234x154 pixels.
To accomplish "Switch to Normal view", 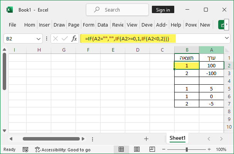I will [x=121, y=149].
